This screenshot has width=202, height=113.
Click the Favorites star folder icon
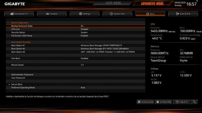coord(12,14)
